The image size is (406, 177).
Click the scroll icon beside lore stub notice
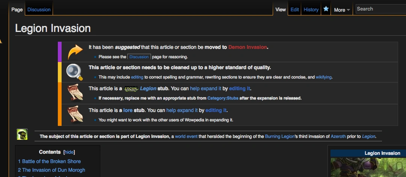point(75,114)
